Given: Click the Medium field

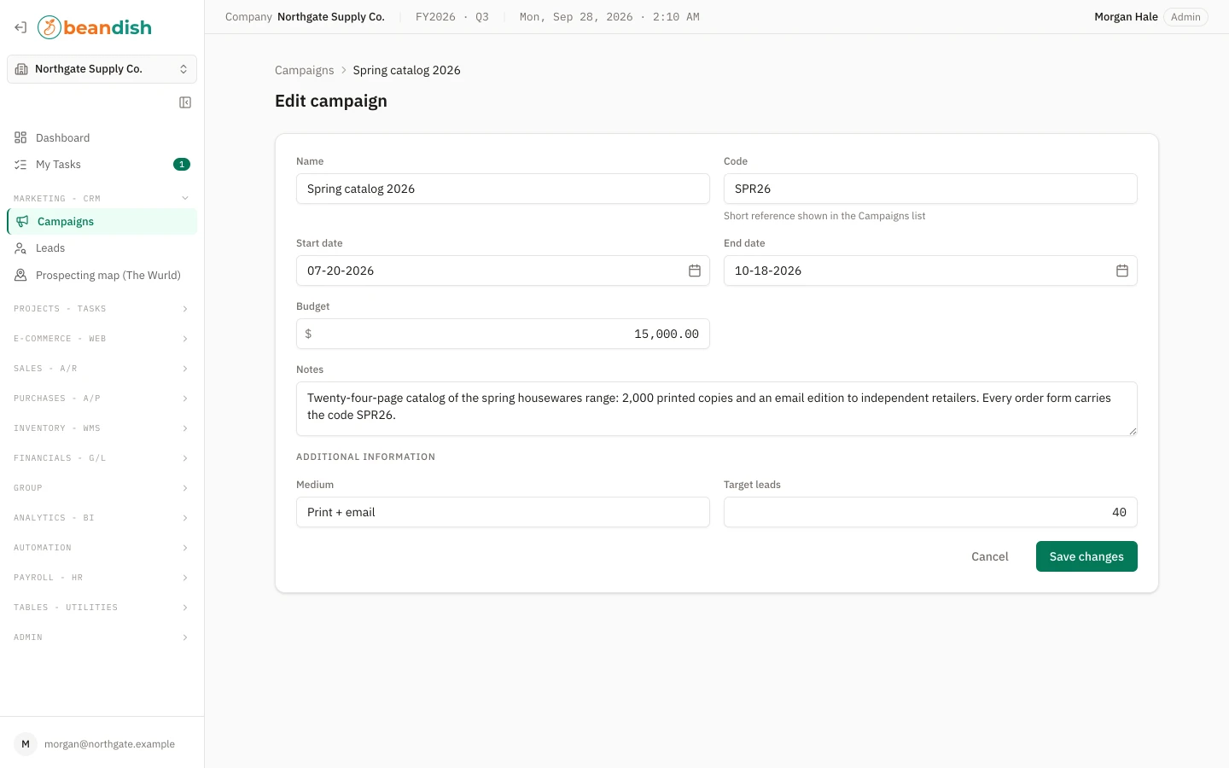Looking at the screenshot, I should click(x=503, y=512).
